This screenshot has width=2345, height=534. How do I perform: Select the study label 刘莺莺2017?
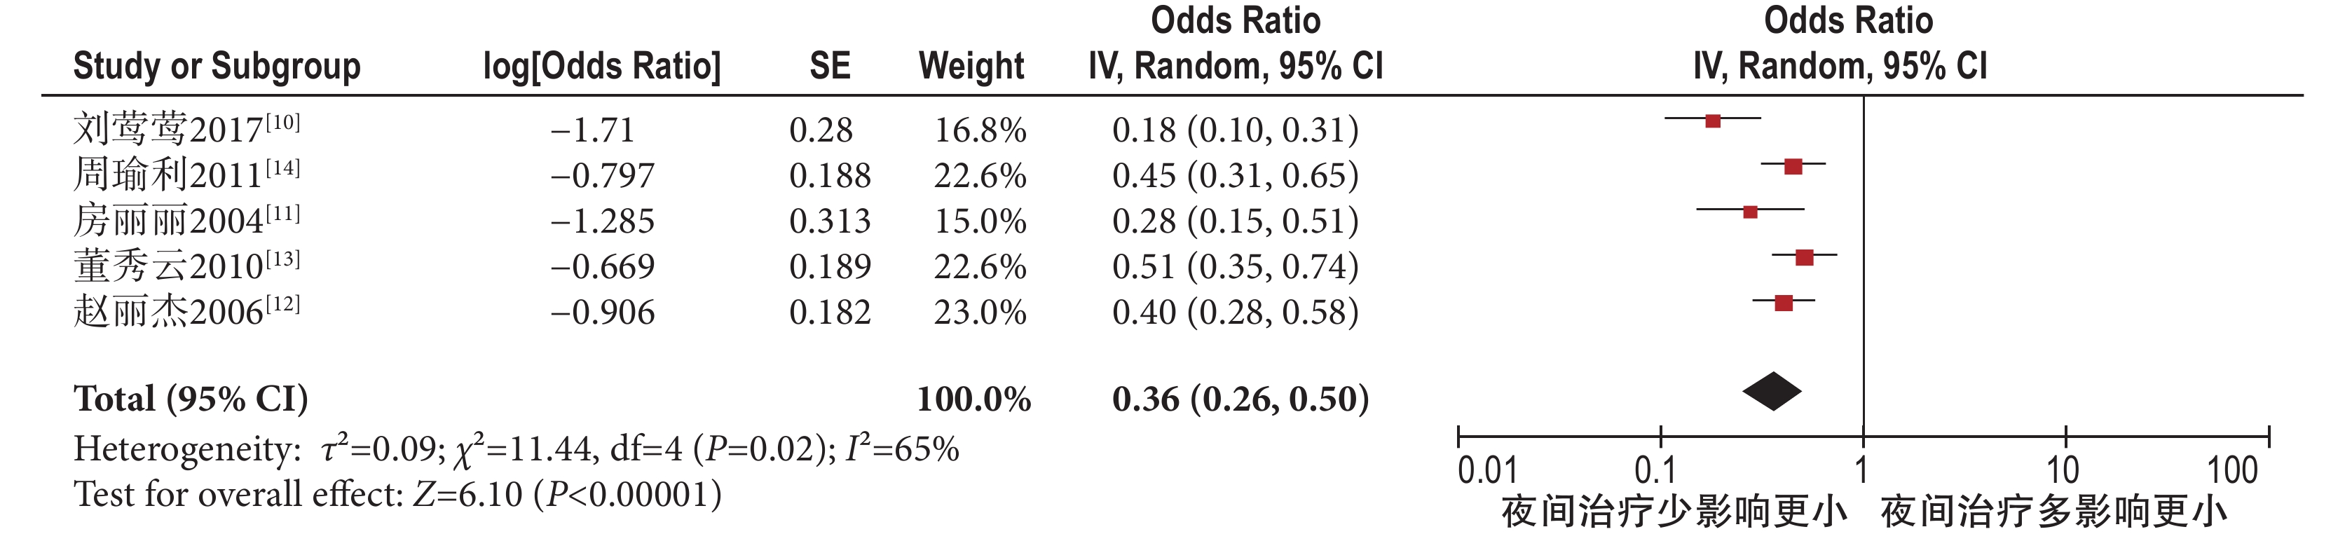[x=168, y=130]
